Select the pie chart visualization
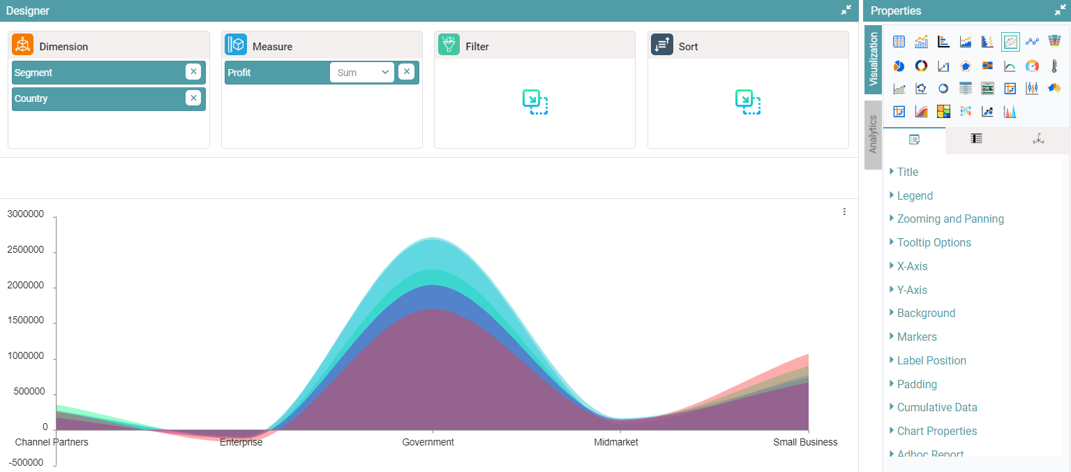Screen dimensions: 1071x472 [899, 66]
